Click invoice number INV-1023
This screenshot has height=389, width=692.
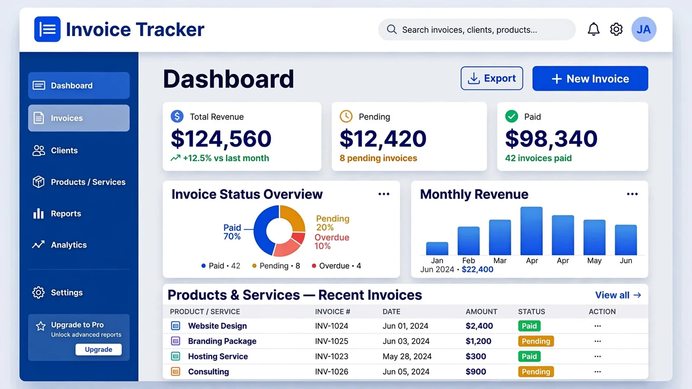pos(332,356)
